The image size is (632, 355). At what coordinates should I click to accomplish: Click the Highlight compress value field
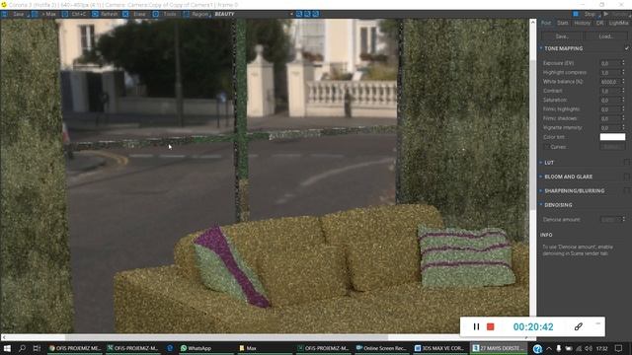[x=610, y=73]
